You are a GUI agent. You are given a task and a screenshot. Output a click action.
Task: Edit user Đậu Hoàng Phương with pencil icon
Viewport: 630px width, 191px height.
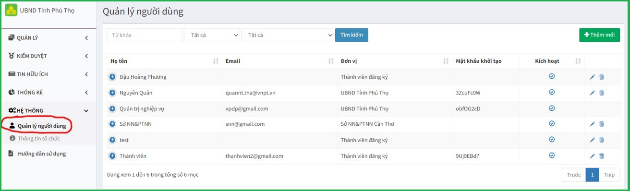coord(592,77)
